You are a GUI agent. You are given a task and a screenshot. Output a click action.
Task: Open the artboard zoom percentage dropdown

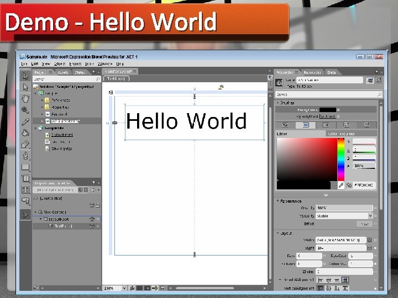(x=124, y=288)
